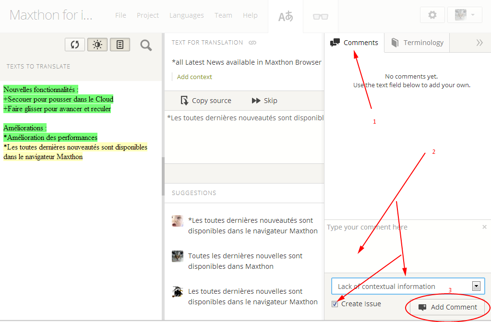Select string "+Faire glisser pour avancer et reculer"
491x322 pixels.
[57, 109]
